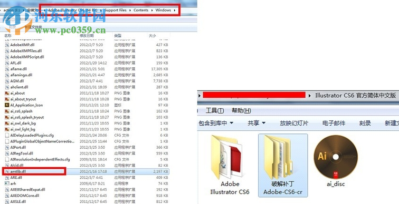
Task: Click the AIPort.dll file icon
Action: (x=7, y=148)
